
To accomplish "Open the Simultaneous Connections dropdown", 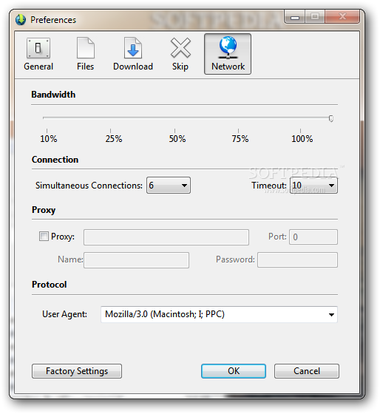I will pyautogui.click(x=169, y=186).
